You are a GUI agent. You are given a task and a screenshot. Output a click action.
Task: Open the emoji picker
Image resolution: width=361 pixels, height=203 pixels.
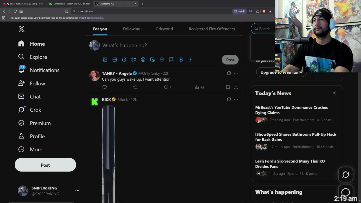coord(143,59)
